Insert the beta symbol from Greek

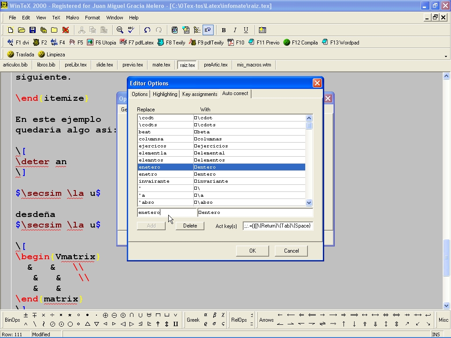[214, 315]
